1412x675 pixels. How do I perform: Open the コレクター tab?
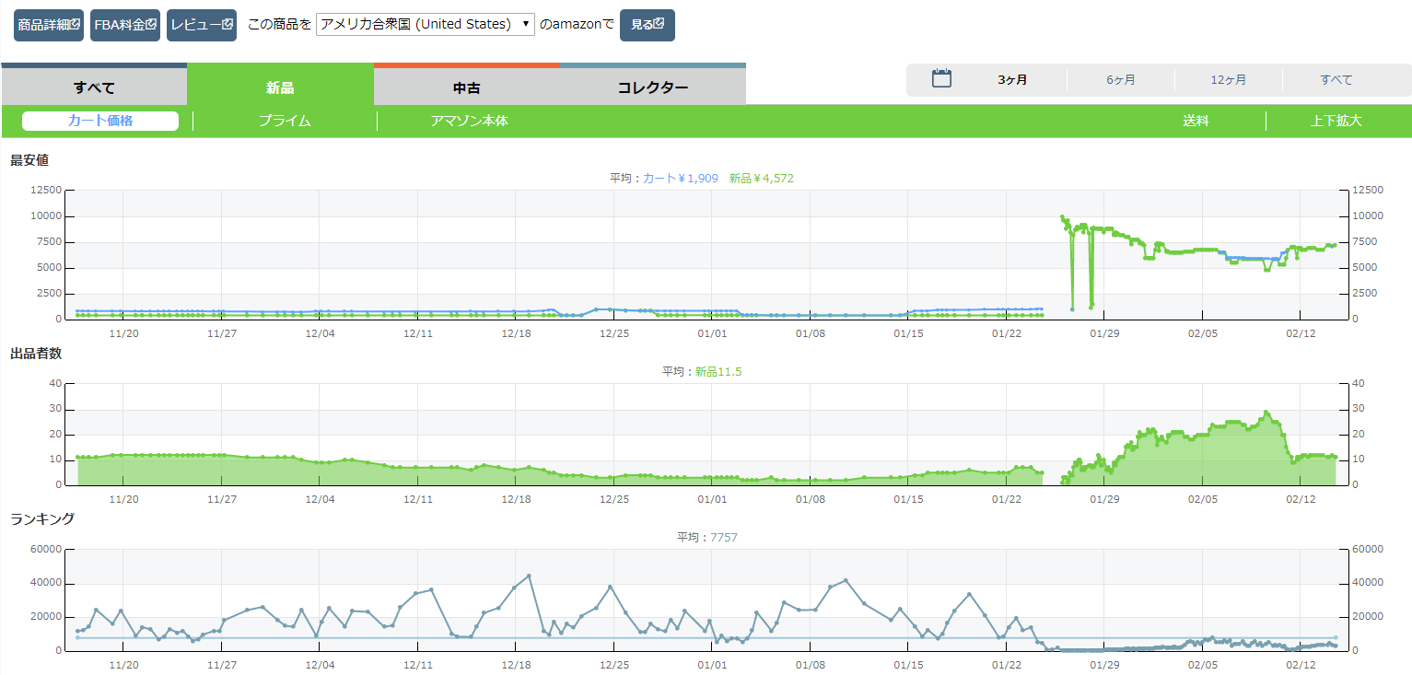click(x=652, y=88)
